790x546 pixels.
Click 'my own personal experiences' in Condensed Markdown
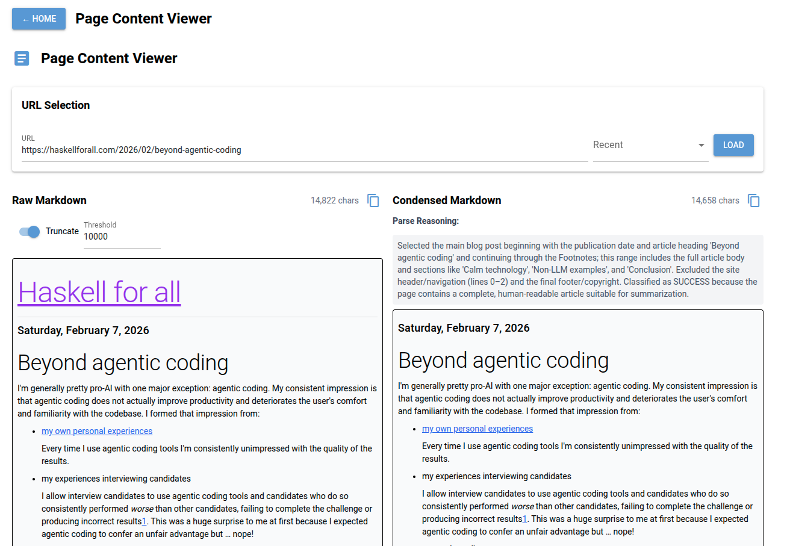477,428
